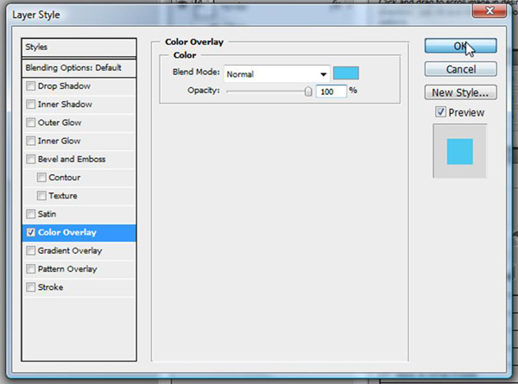Check the Texture checkbox
This screenshot has width=518, height=384.
[x=41, y=196]
